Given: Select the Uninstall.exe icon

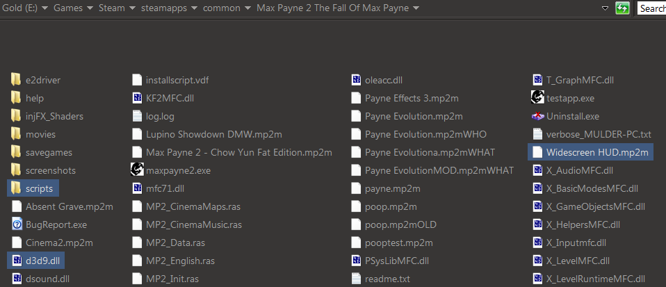Looking at the screenshot, I should pos(537,116).
